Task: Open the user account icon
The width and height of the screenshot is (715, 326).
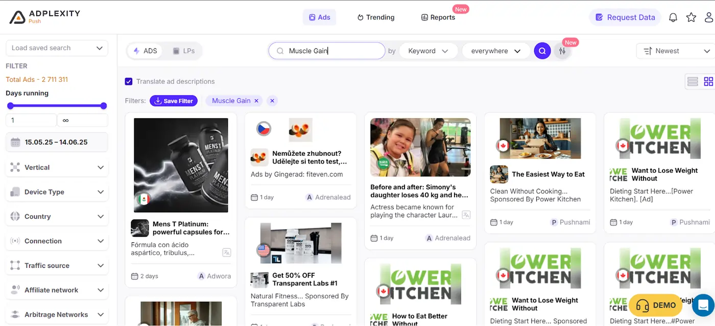Action: [x=709, y=17]
